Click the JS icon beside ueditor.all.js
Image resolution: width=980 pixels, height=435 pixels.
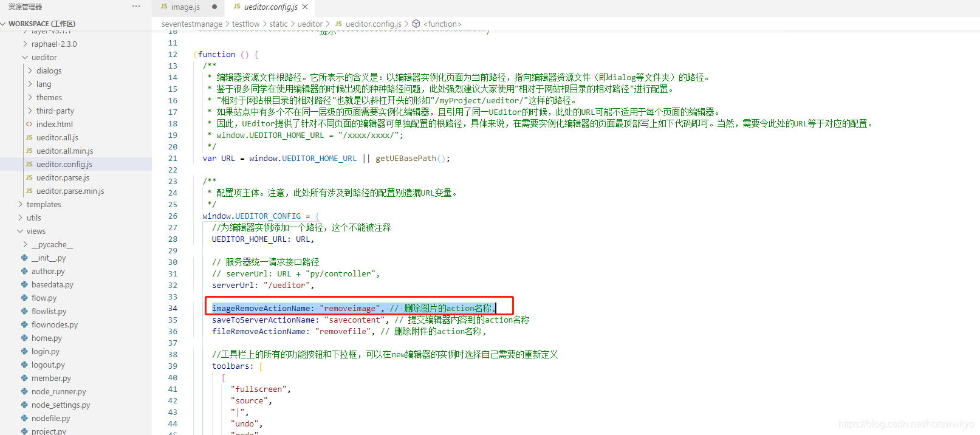click(x=29, y=137)
